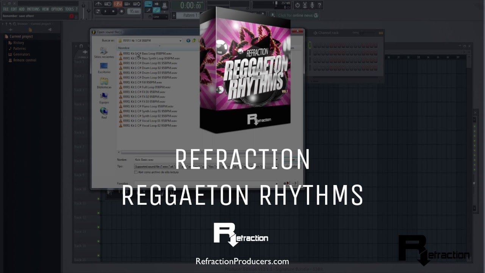Open the Pattern 1 selector

tap(190, 16)
